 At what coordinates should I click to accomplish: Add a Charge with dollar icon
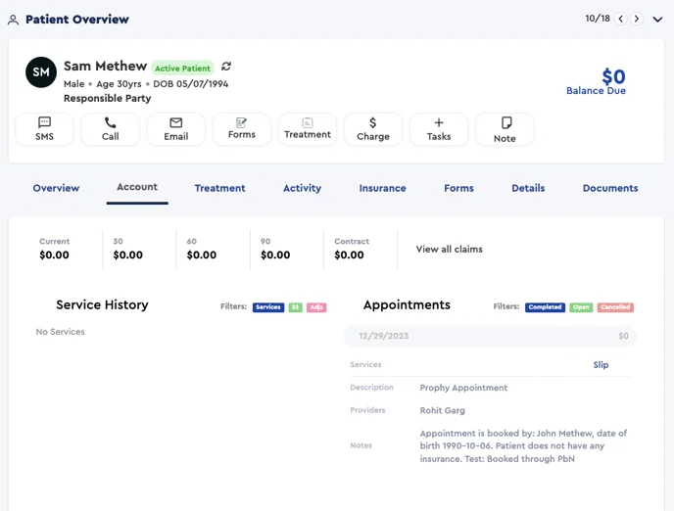point(373,129)
